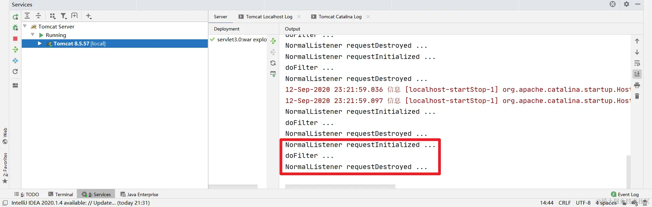Click the Deployment pane horizontal scrollbar
This screenshot has height=207, width=652.
pos(233,186)
